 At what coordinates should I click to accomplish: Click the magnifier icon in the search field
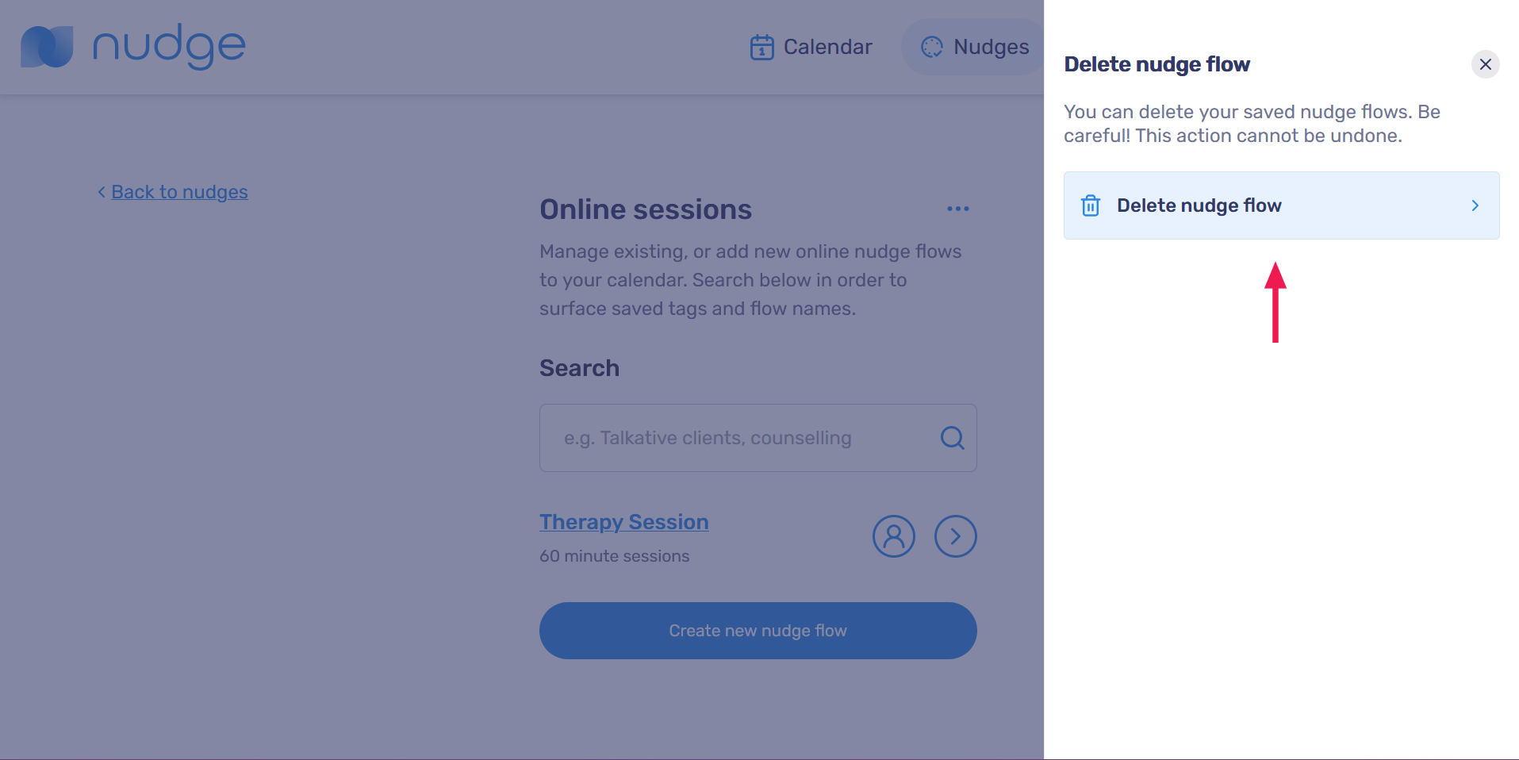(951, 437)
